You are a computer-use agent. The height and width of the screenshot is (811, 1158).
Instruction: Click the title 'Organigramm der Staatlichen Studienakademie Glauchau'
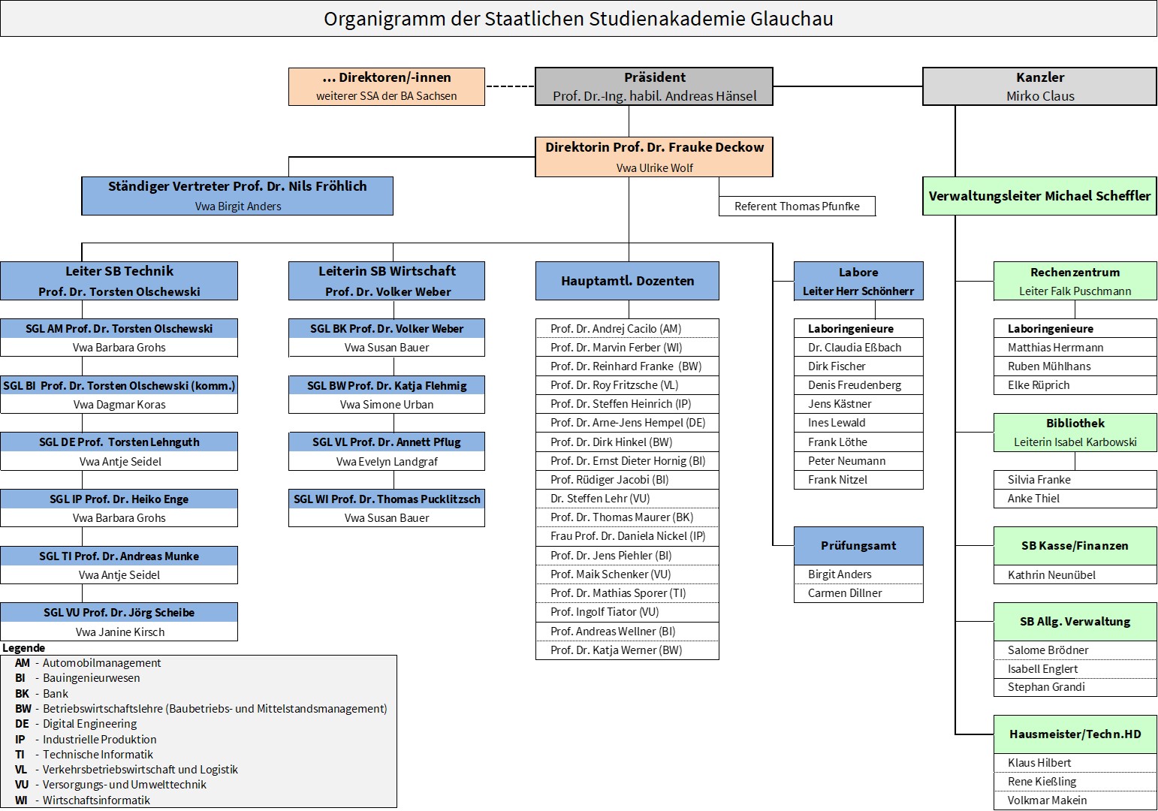(x=578, y=19)
